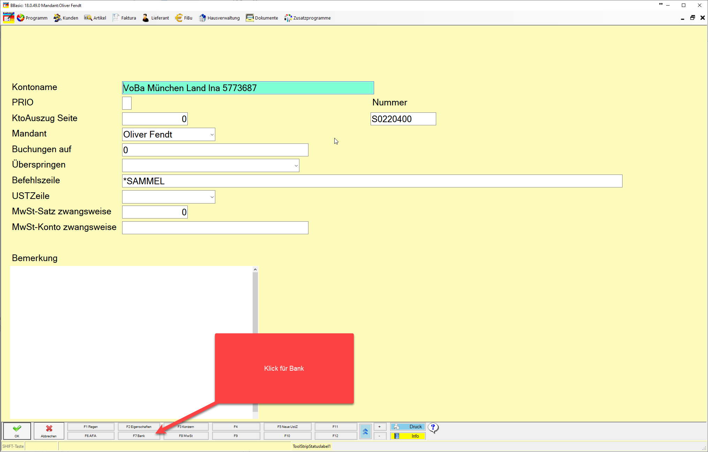Open the Dokumente menu

(262, 18)
